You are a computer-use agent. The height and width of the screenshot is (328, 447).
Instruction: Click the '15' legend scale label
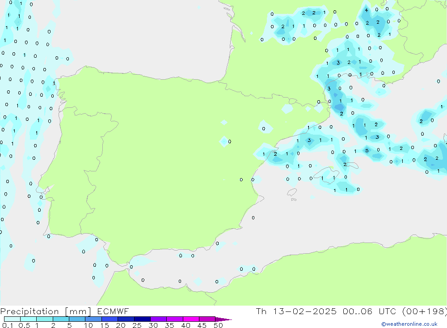[105, 325]
